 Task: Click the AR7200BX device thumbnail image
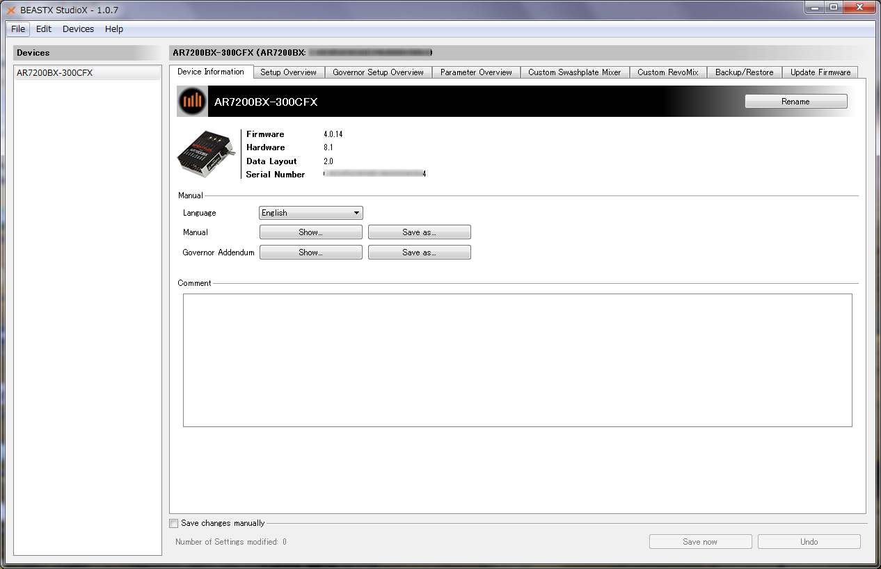pyautogui.click(x=206, y=153)
